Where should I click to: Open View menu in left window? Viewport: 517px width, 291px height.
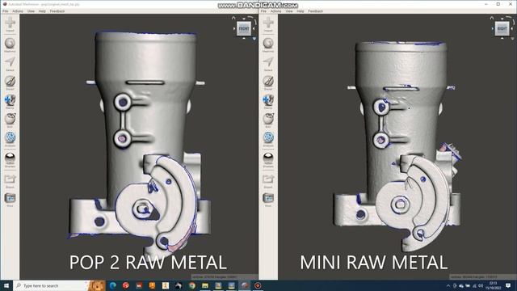click(x=31, y=11)
